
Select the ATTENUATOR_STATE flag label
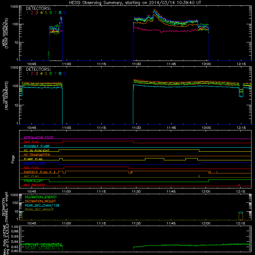point(39,138)
